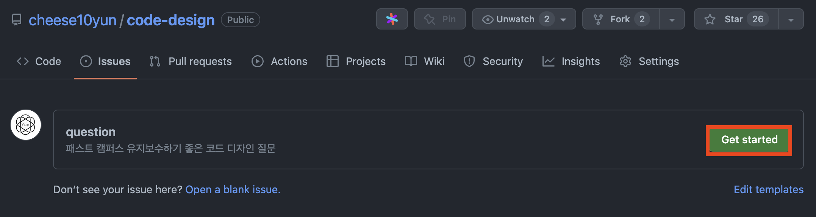Select the Issues tab

click(105, 61)
